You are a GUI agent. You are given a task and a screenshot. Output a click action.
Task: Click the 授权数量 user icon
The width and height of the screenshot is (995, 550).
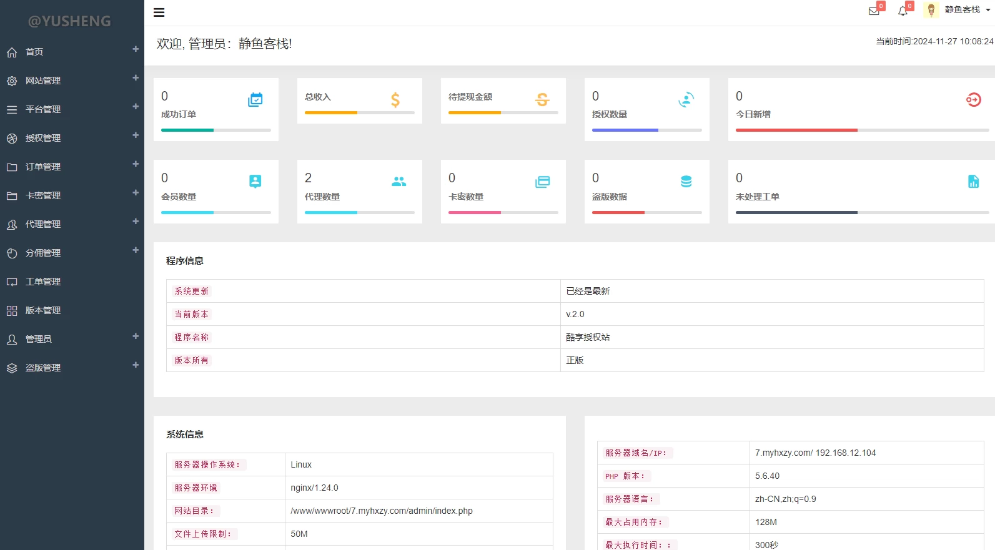(x=686, y=100)
